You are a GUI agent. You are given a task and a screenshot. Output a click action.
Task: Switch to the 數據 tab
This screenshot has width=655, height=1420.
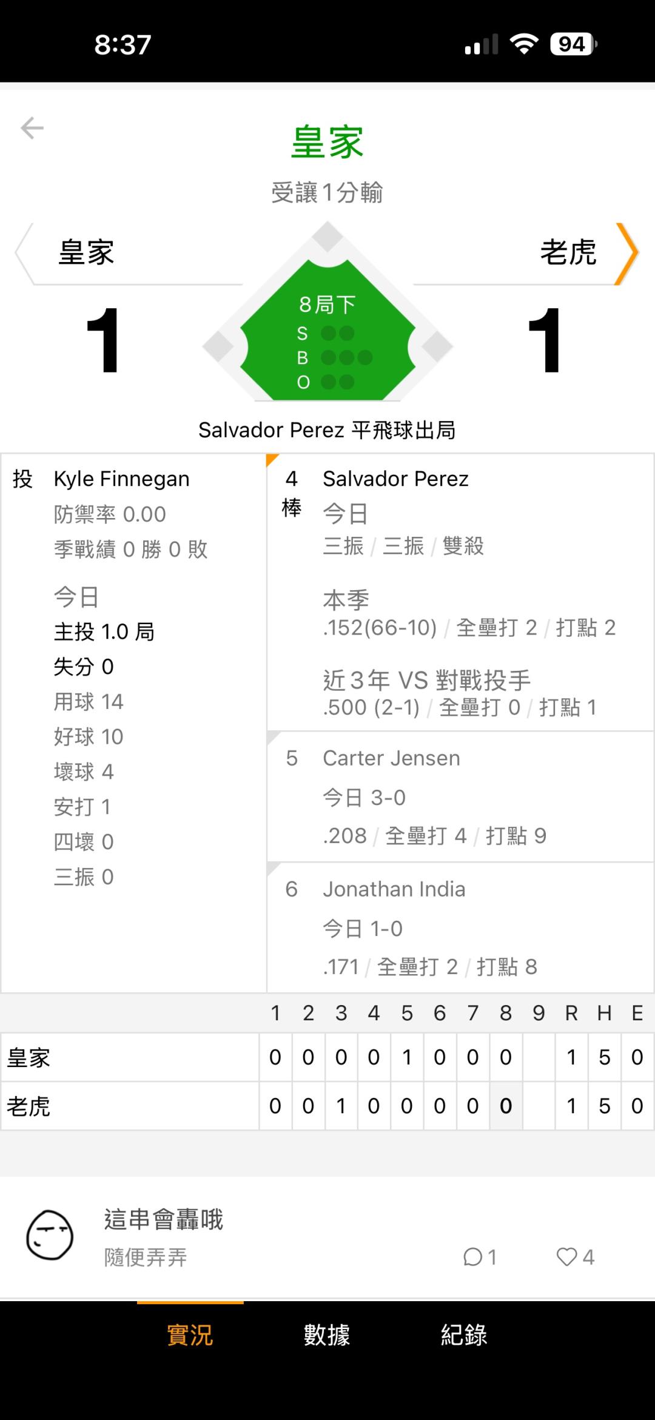(327, 1335)
